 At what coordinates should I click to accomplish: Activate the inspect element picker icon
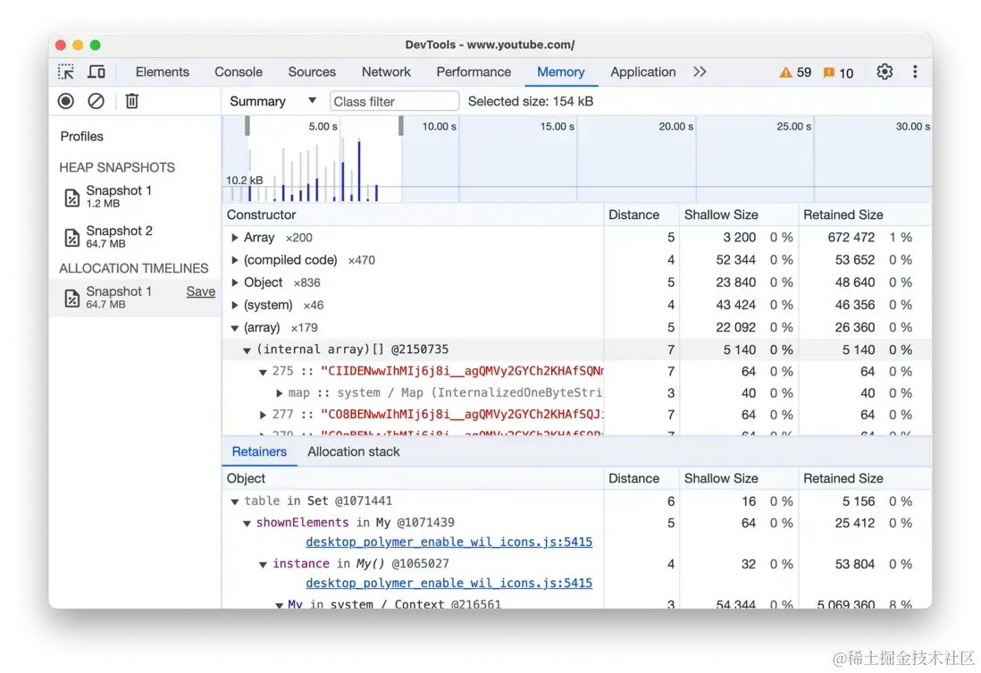pyautogui.click(x=66, y=72)
